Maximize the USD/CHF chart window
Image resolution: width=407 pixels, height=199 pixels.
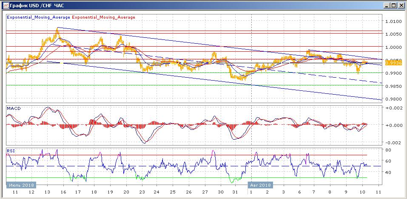pyautogui.click(x=394, y=5)
